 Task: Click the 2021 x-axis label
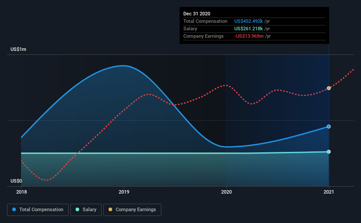(329, 192)
